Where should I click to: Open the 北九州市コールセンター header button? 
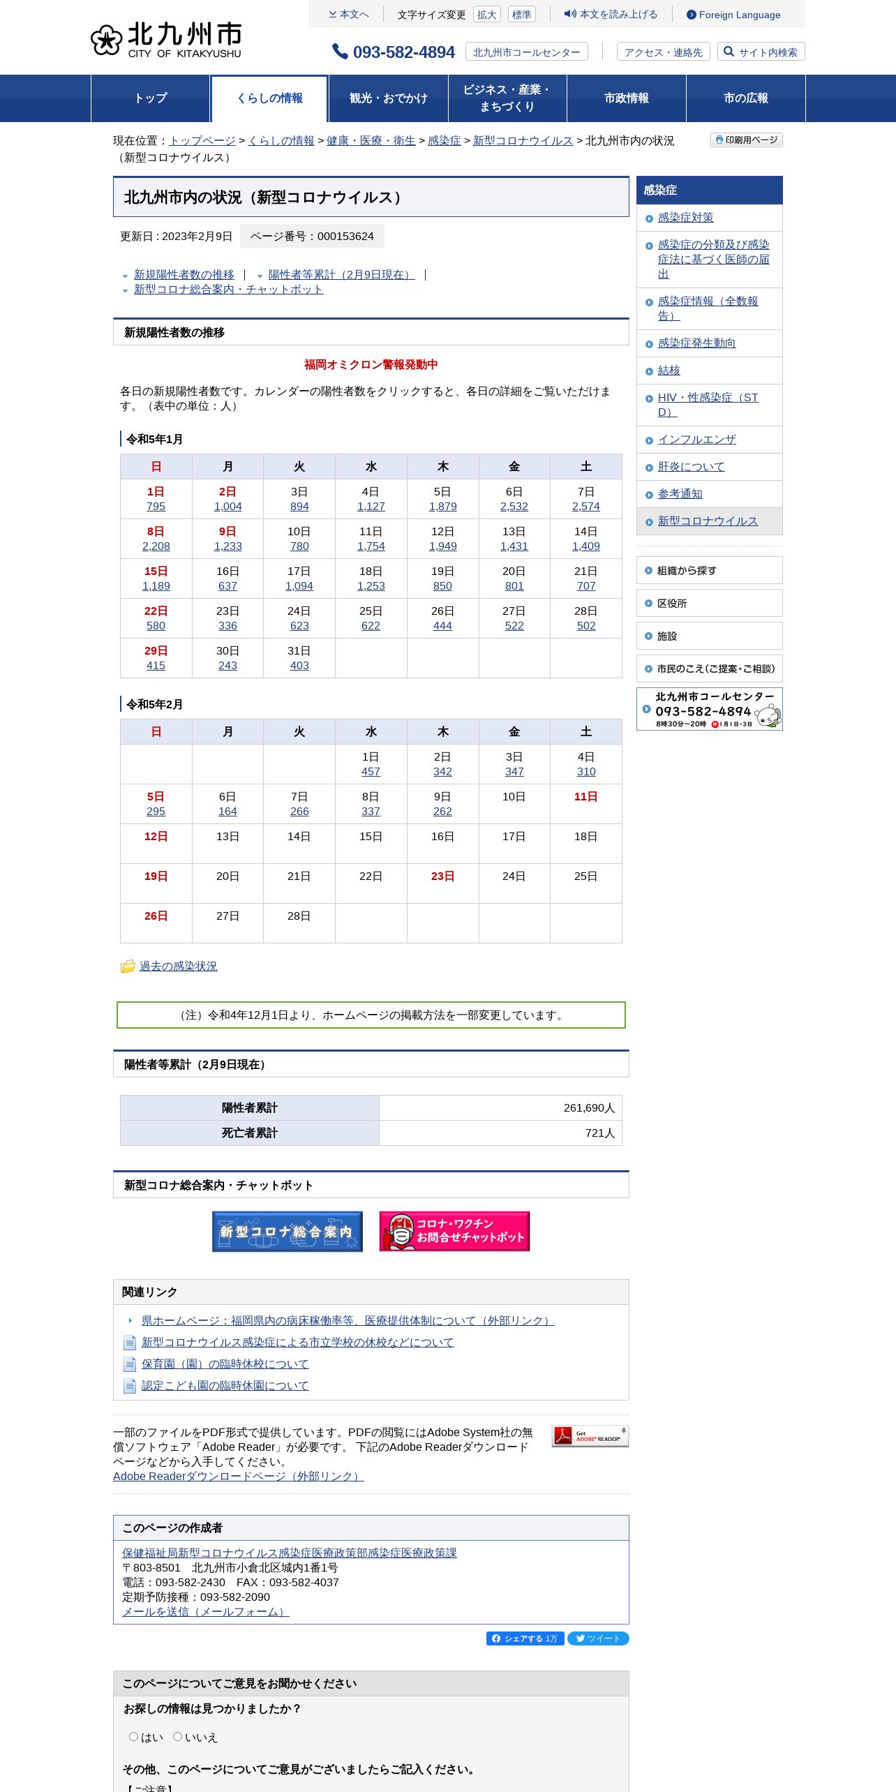pyautogui.click(x=527, y=52)
